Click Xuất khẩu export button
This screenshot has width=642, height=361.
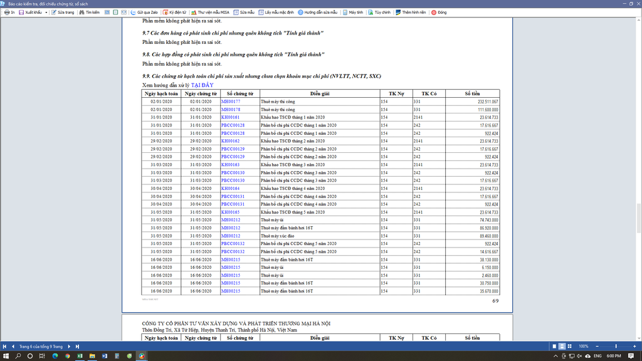[x=30, y=13]
